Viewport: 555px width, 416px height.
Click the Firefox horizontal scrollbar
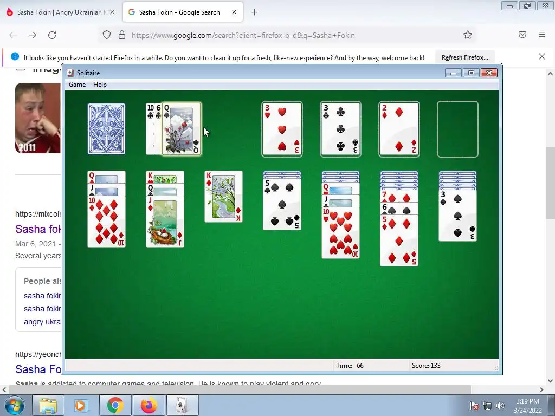click(x=240, y=389)
